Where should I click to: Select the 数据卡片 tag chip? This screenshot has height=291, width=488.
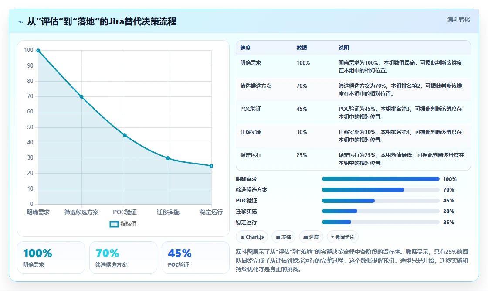coord(342,237)
